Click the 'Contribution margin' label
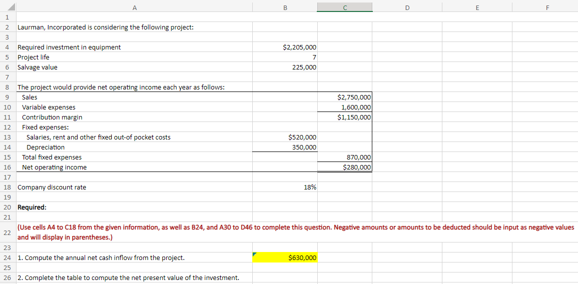The width and height of the screenshot is (578, 284). point(52,117)
